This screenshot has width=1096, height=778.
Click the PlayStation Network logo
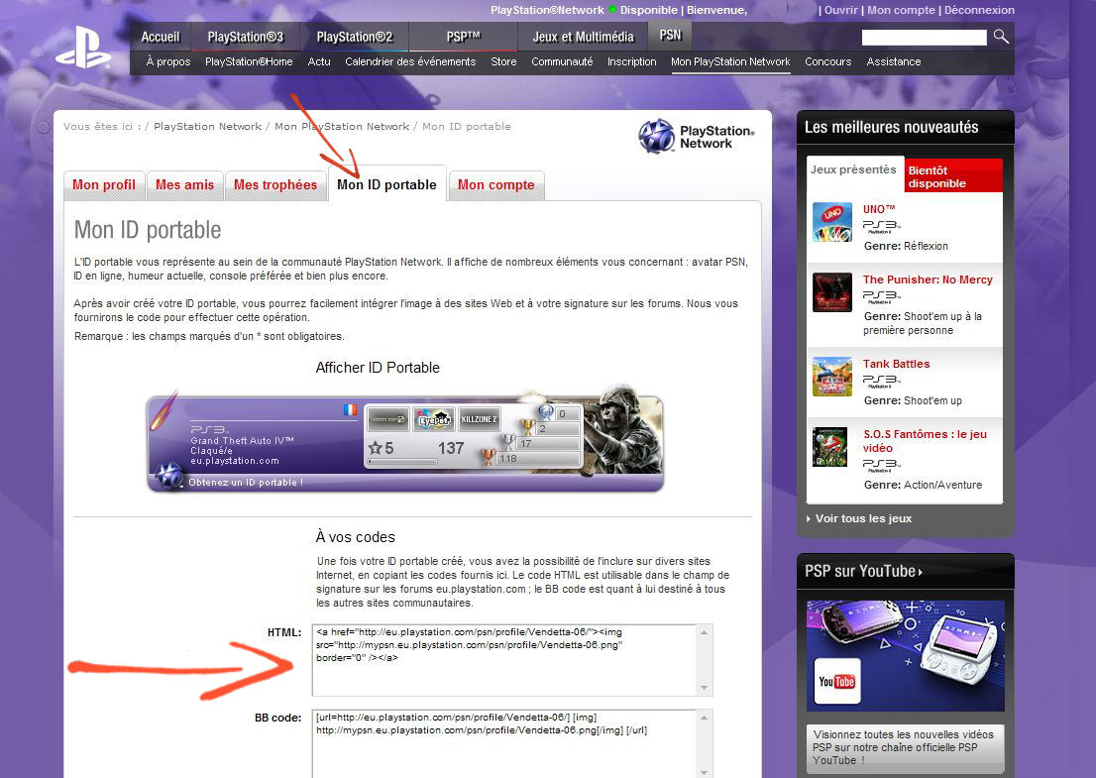tap(697, 137)
